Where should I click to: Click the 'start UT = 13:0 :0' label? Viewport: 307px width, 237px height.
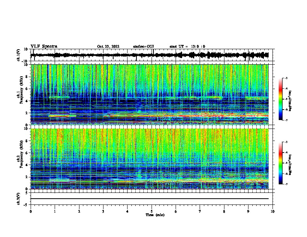tap(187, 46)
